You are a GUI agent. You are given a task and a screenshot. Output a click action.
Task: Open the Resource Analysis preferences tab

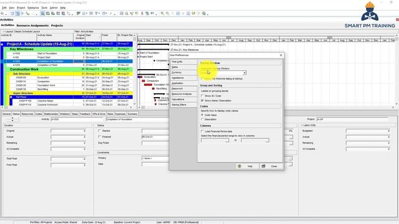point(183,94)
